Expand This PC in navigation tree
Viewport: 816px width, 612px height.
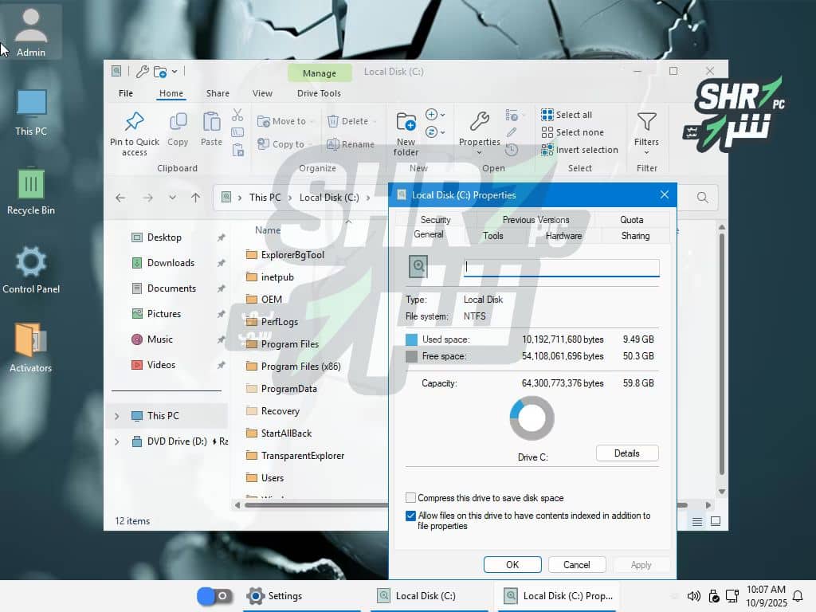point(117,416)
